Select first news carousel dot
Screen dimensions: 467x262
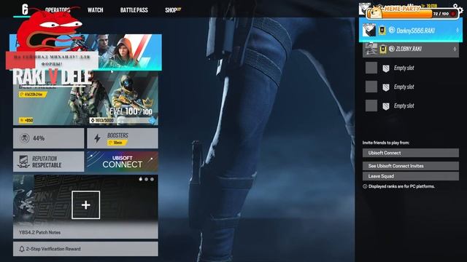pyautogui.click(x=141, y=180)
